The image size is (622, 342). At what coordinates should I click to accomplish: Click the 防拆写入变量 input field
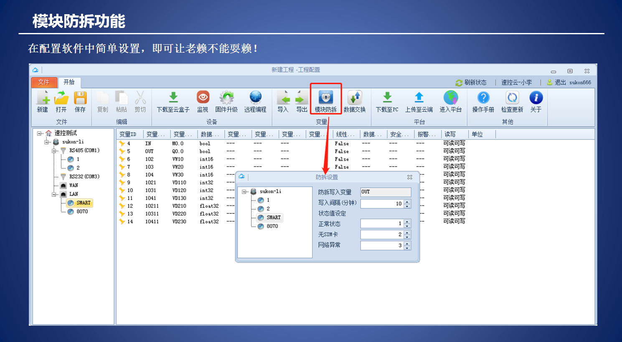coord(385,192)
